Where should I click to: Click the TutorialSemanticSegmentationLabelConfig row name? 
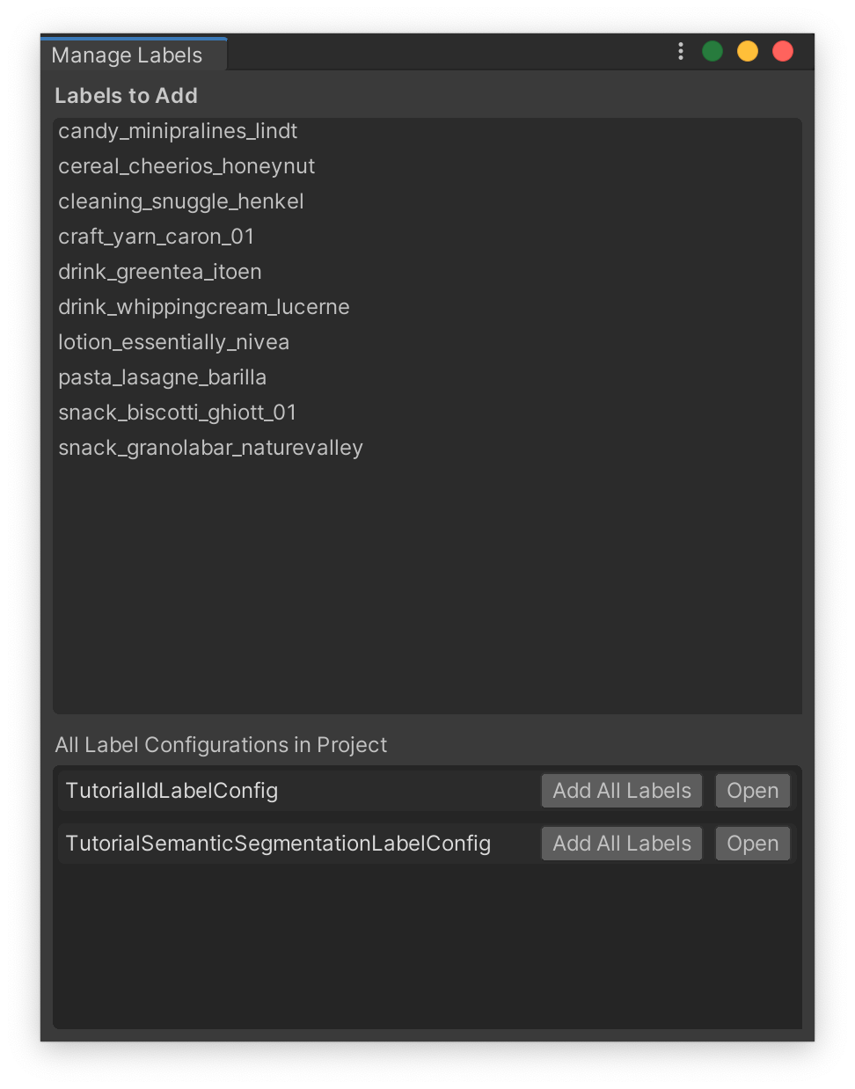278,844
